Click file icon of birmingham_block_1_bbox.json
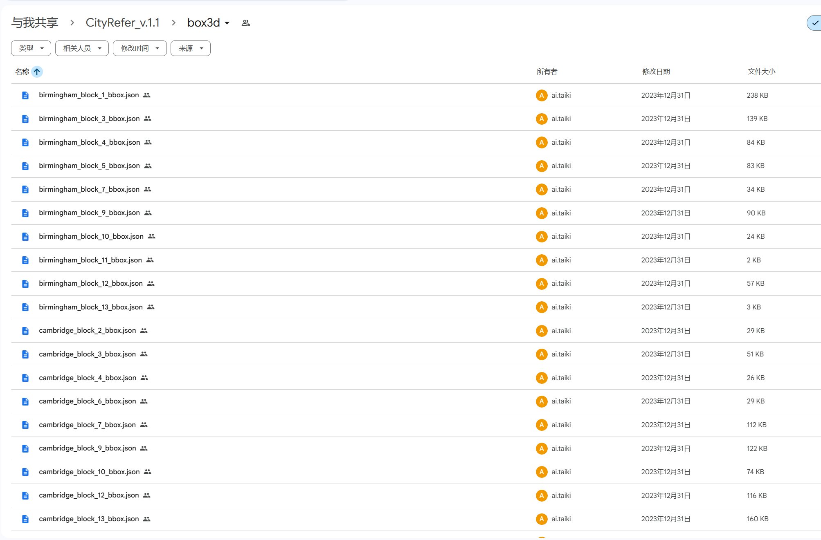Viewport: 821px width, 540px height. point(25,95)
